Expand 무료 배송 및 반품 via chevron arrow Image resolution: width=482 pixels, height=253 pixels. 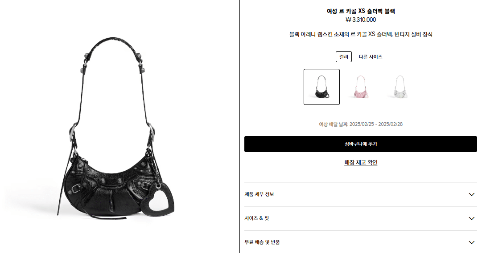click(472, 242)
